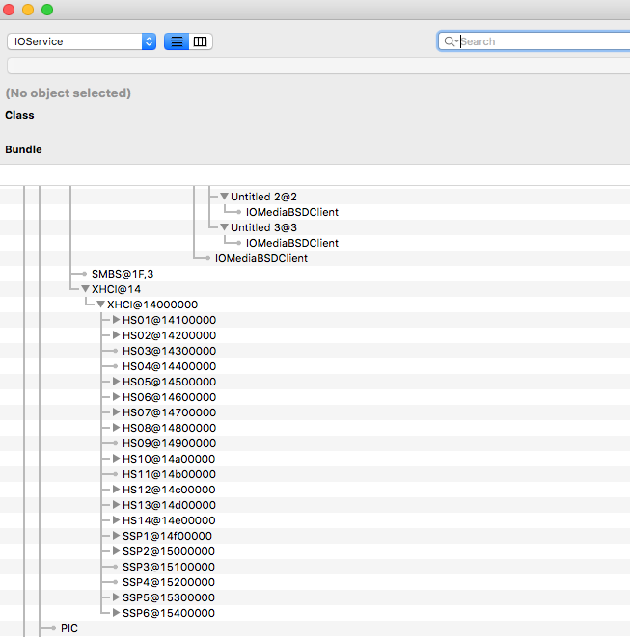Expand the SSP5@15300000 port
Image resolution: width=630 pixels, height=637 pixels.
tap(116, 598)
